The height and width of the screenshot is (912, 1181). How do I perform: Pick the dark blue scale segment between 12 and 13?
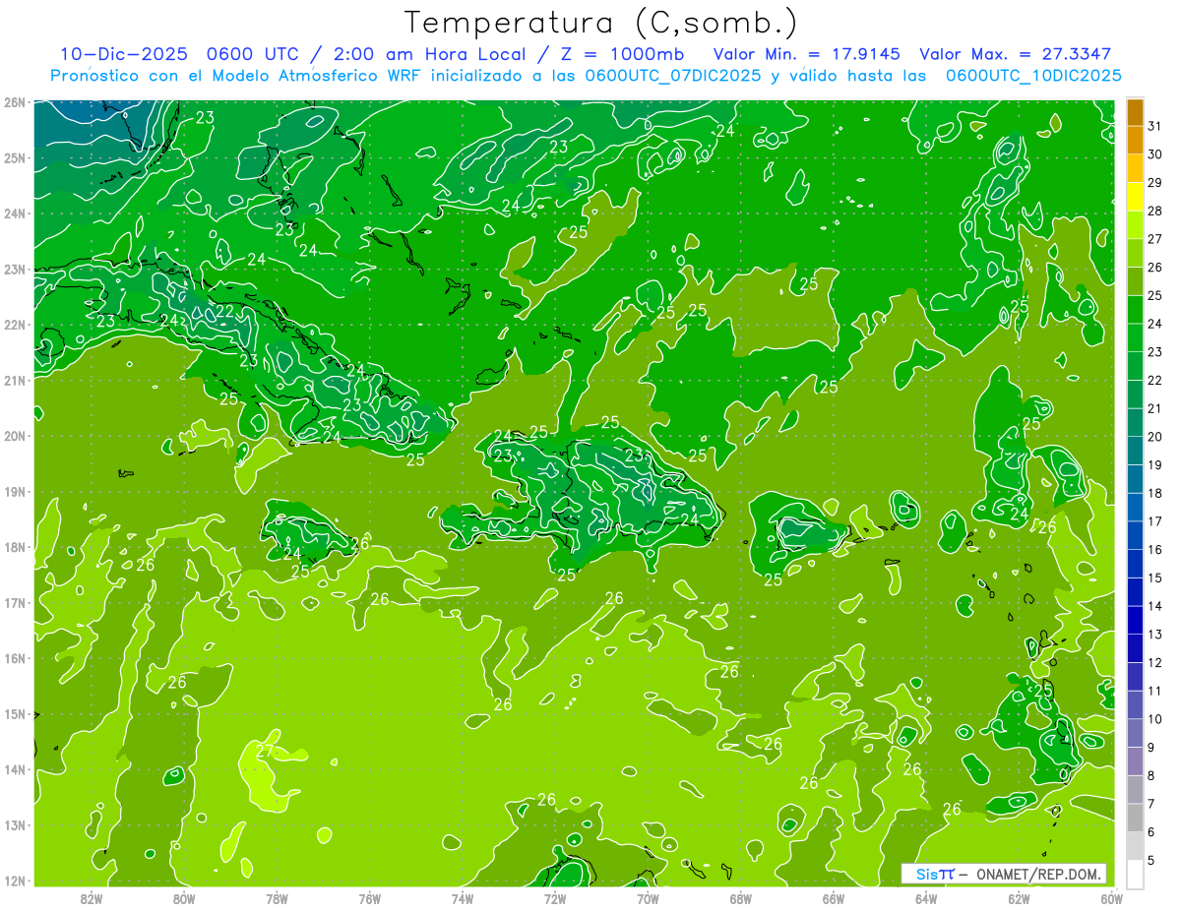click(1135, 648)
